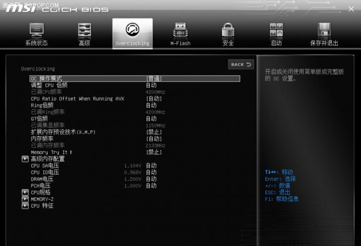Change the OC 操作模式 value [普通]
Screen dimensions: 361x246
(154, 79)
